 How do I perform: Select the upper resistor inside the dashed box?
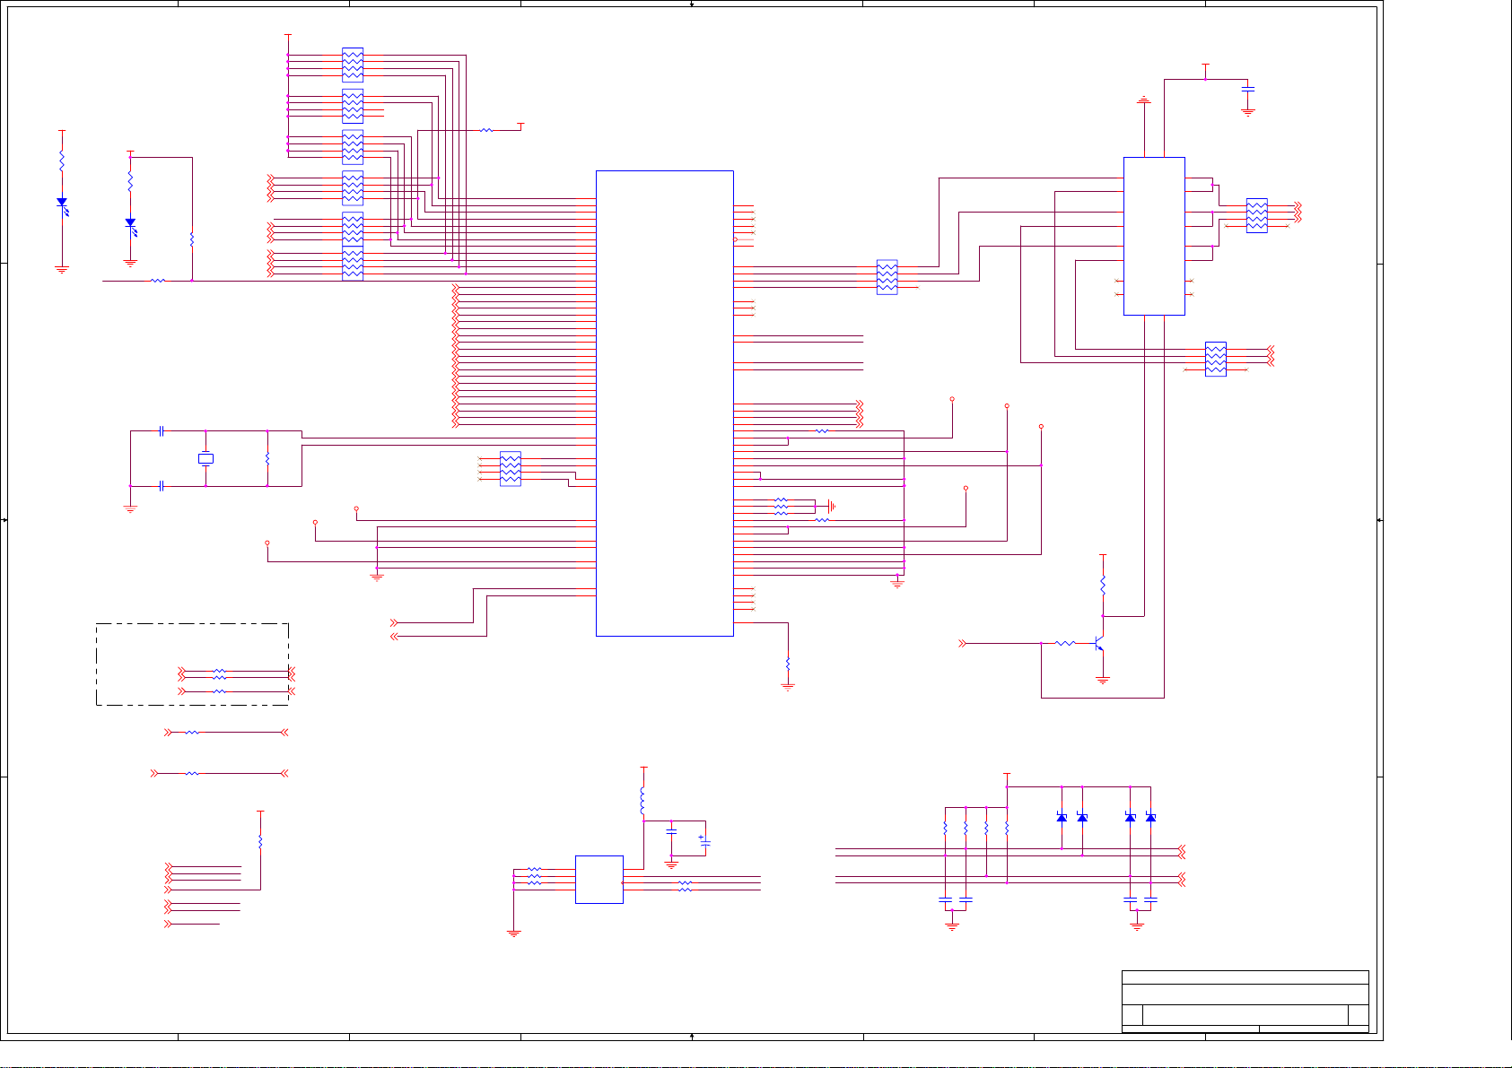click(x=219, y=672)
